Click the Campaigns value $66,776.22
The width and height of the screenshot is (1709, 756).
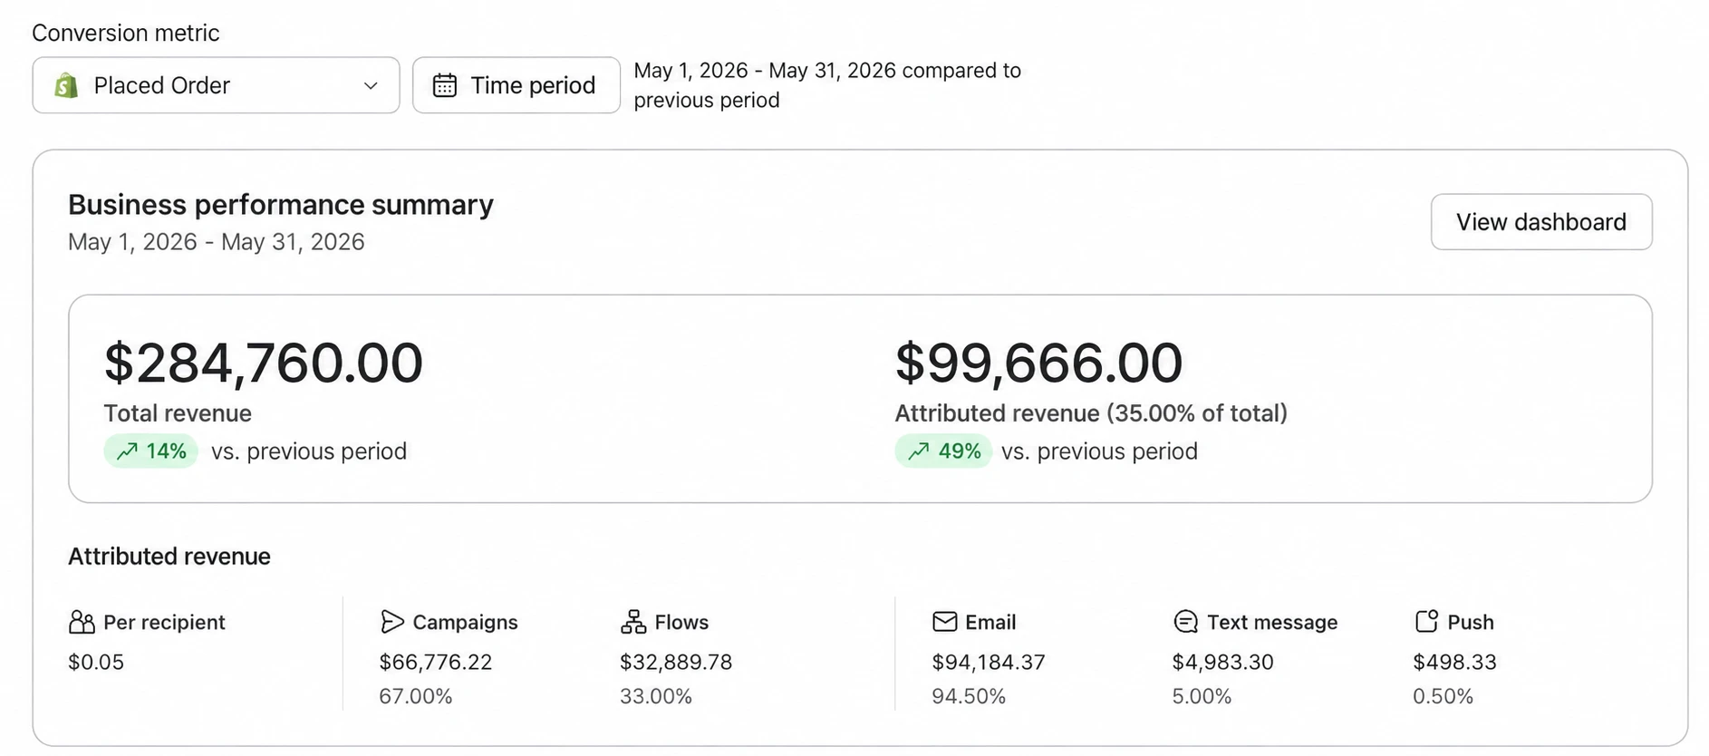pyautogui.click(x=436, y=662)
